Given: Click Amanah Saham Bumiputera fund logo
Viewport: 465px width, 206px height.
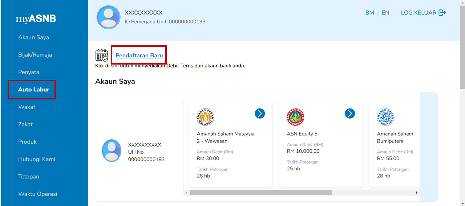Looking at the screenshot, I should (385, 117).
